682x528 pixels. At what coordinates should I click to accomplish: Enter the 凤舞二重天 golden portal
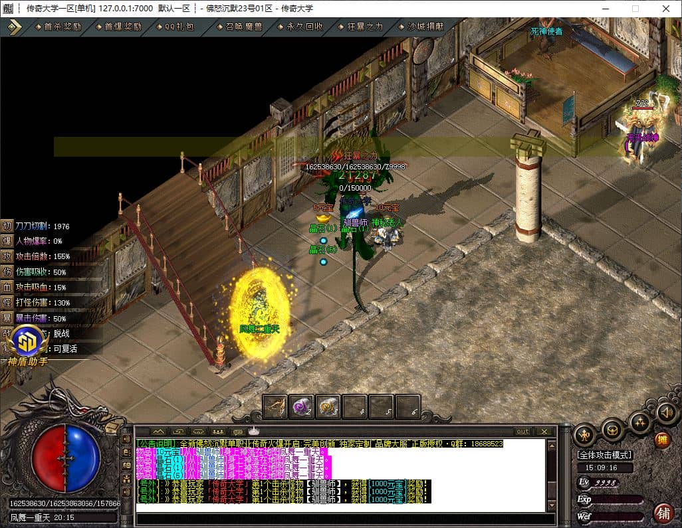[x=259, y=313]
